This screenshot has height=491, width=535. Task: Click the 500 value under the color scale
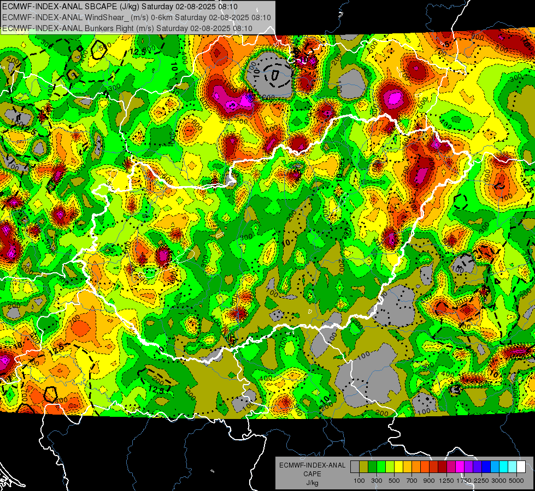coord(394,481)
